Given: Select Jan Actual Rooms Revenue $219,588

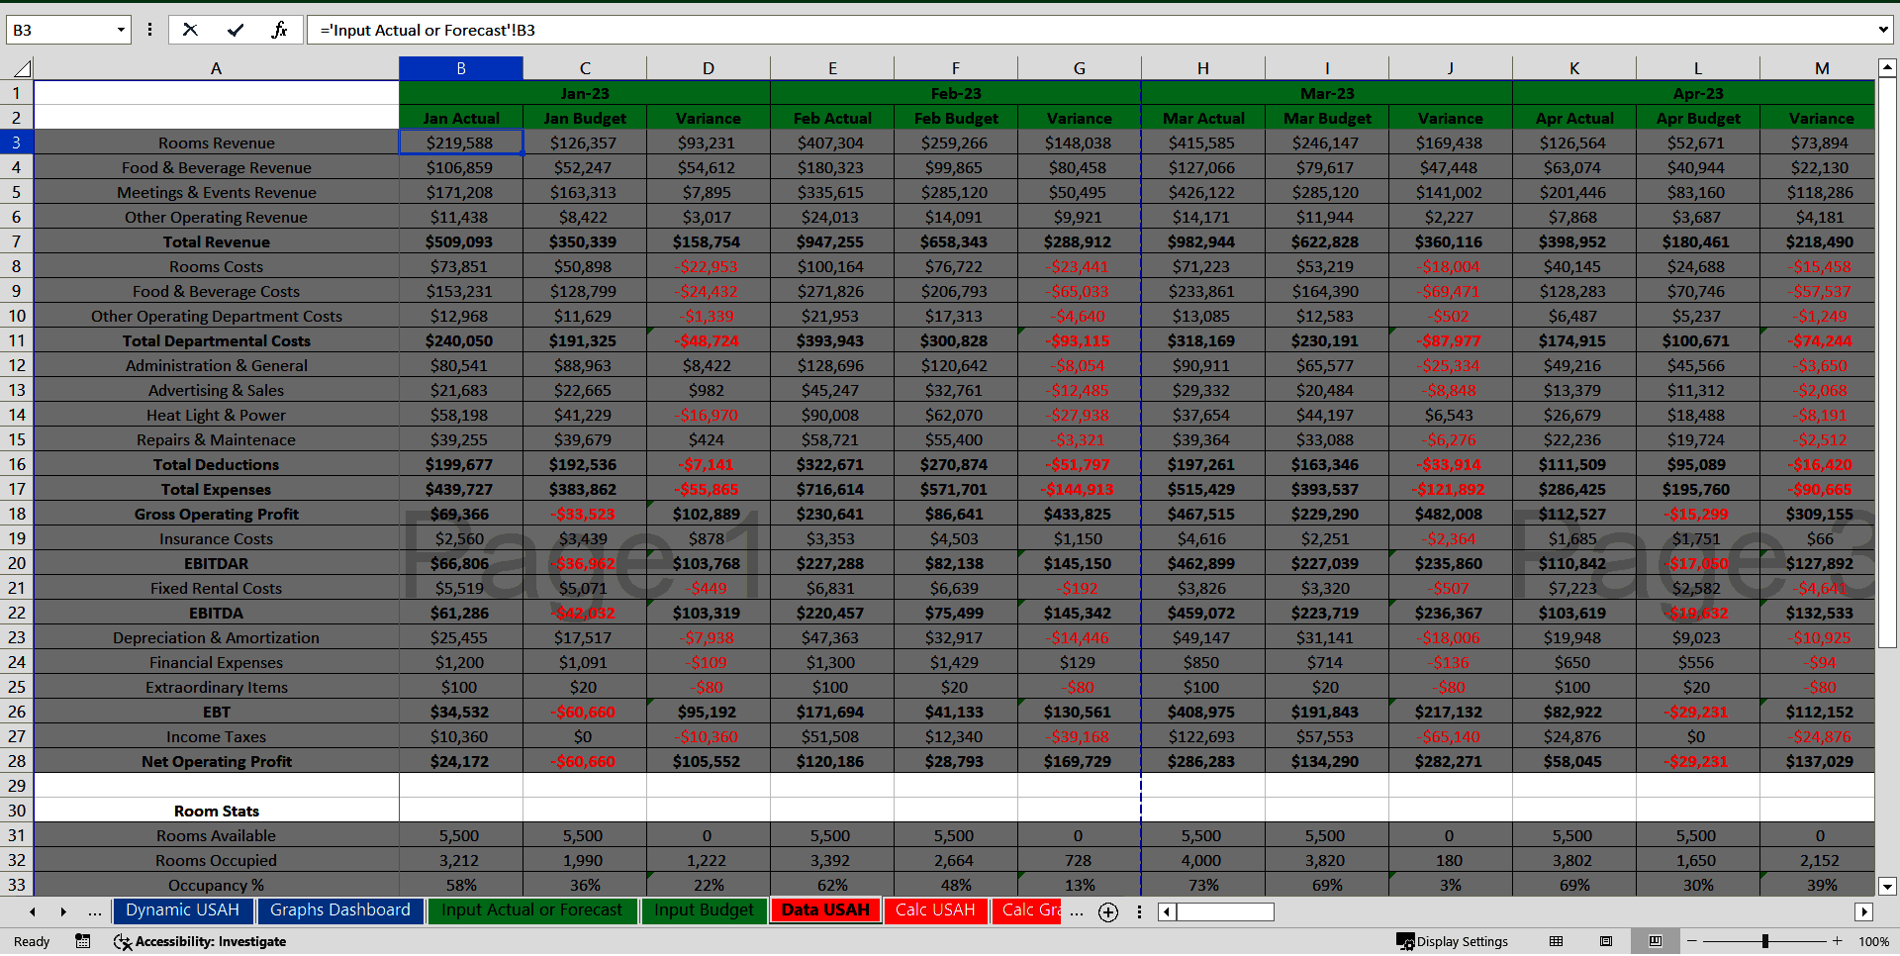Looking at the screenshot, I should [461, 143].
